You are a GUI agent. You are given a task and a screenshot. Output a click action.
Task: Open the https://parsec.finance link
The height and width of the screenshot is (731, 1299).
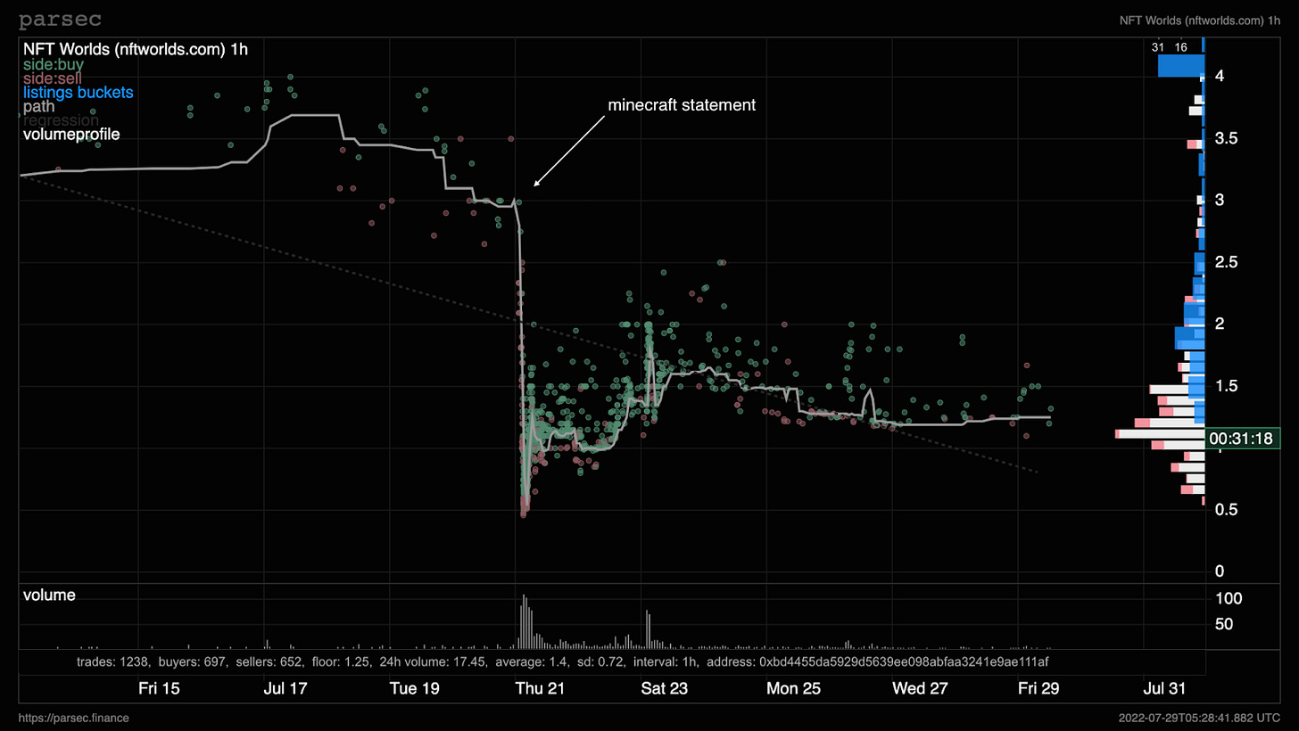click(73, 718)
